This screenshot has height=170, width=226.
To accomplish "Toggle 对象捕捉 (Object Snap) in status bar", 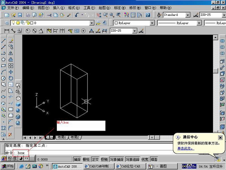I will point(116,159).
